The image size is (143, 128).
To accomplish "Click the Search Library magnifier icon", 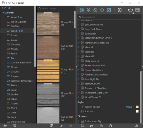I will click(x=40, y=8).
